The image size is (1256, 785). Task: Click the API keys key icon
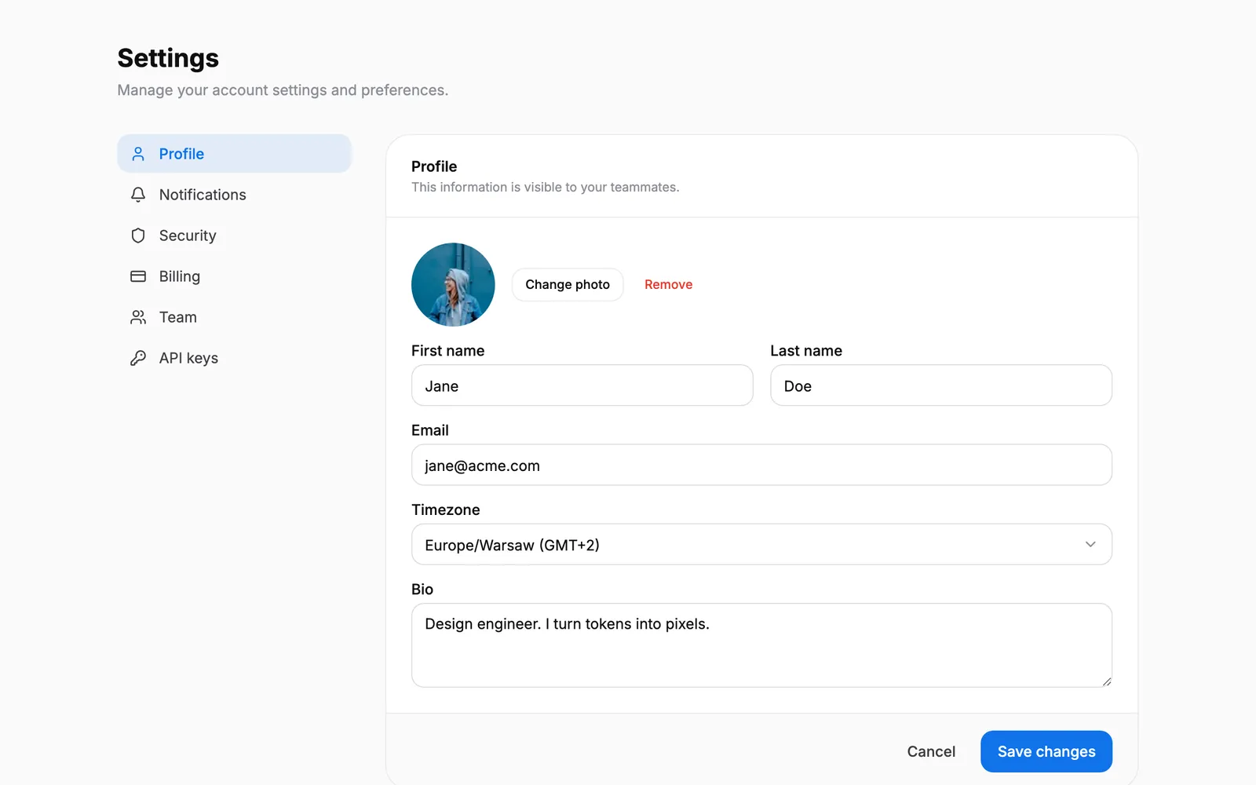[x=138, y=358]
